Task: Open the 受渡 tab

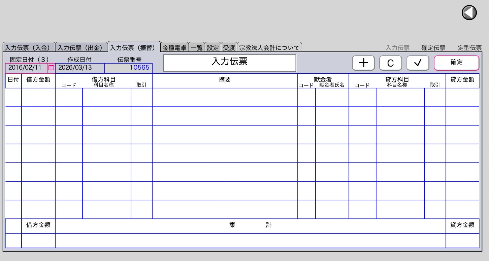Action: point(229,48)
